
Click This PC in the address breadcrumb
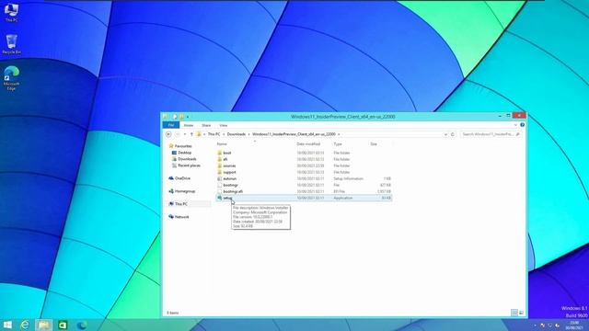pos(214,134)
